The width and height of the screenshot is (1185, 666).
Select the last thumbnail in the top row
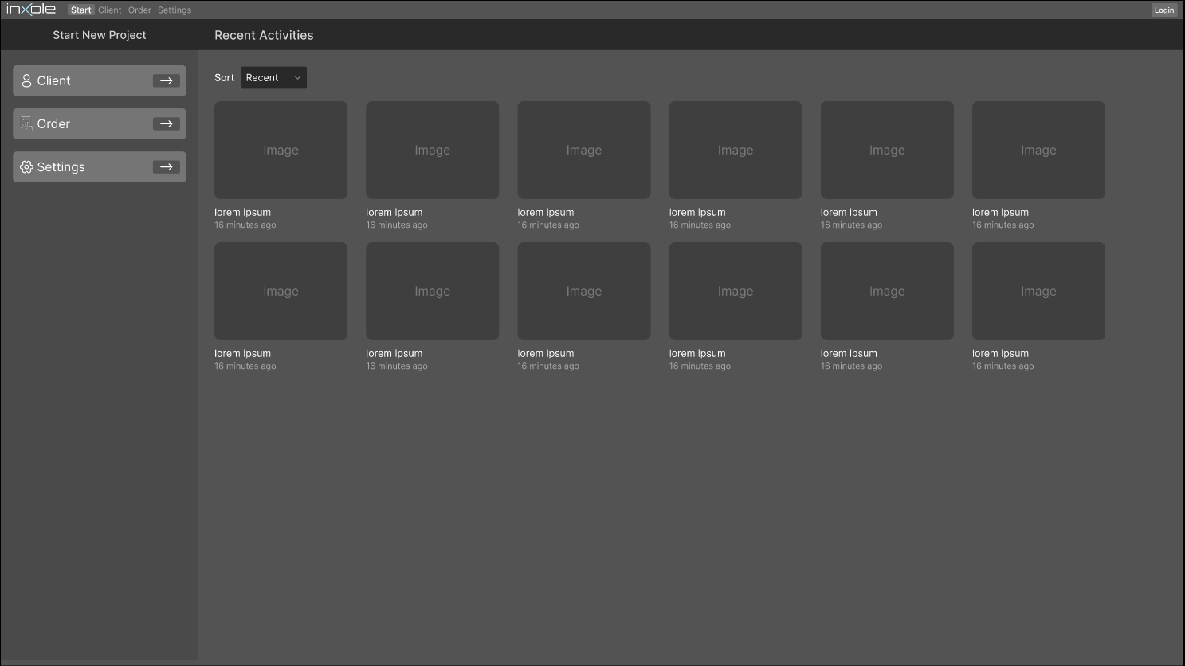point(1038,150)
